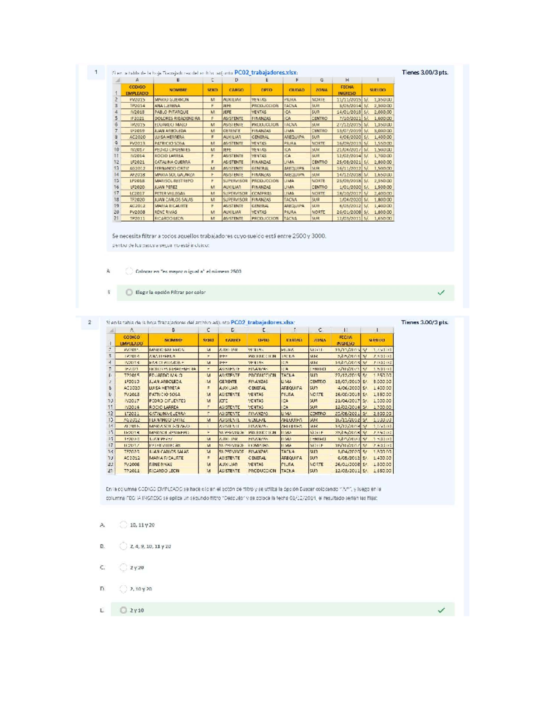The height and width of the screenshot is (706, 545).
Task: Click the question number 2 badge
Action: [x=89, y=322]
